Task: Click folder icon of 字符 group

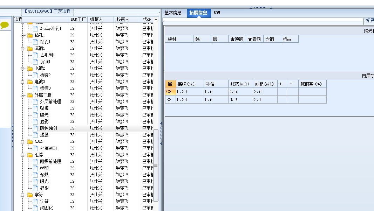Action: point(30,195)
